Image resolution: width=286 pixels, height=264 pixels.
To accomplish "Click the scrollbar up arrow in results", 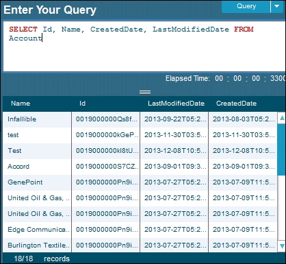I will 282,118.
